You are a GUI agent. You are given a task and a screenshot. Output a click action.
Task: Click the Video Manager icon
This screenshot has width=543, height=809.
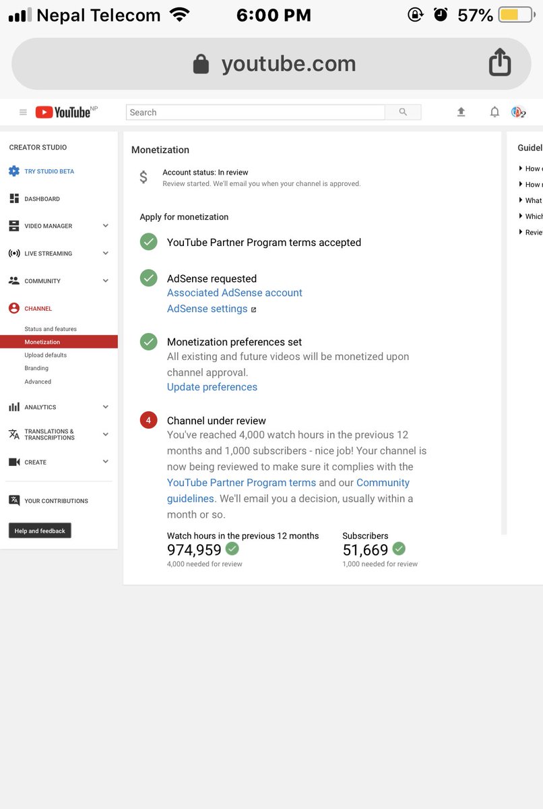[14, 226]
